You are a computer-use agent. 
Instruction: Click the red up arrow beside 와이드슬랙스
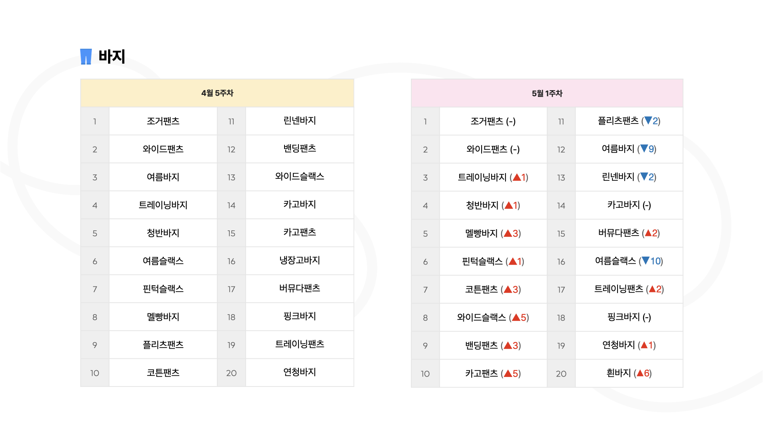[516, 317]
